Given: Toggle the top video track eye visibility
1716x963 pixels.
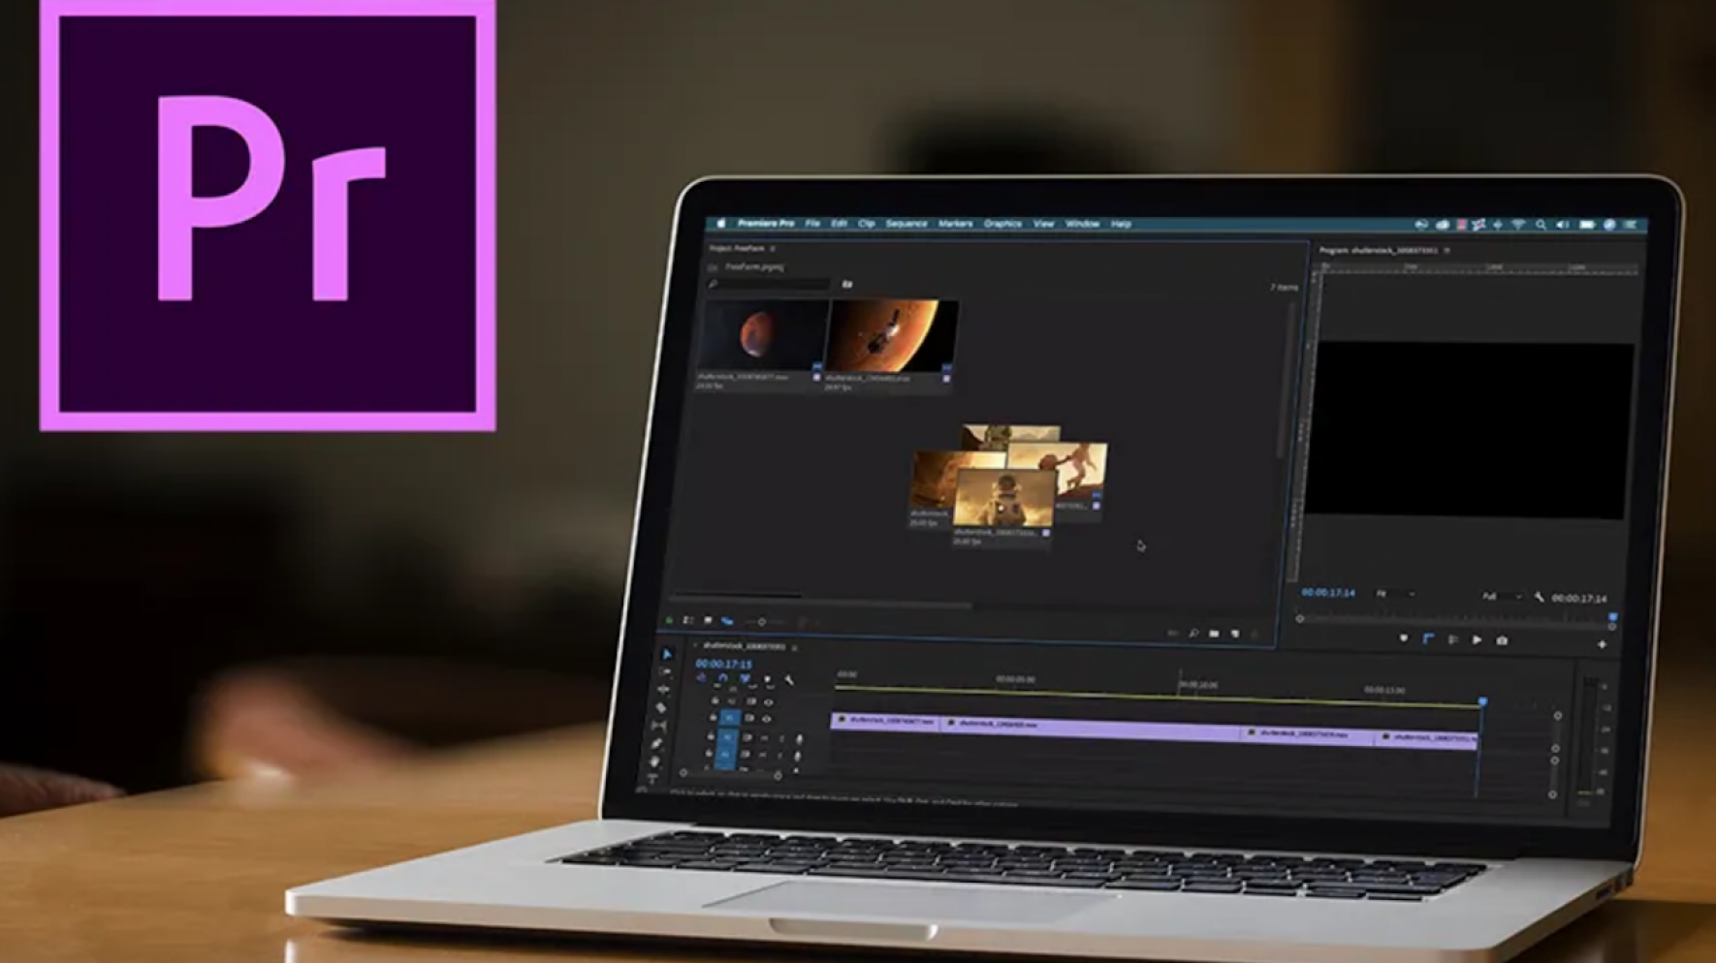Looking at the screenshot, I should [x=768, y=702].
